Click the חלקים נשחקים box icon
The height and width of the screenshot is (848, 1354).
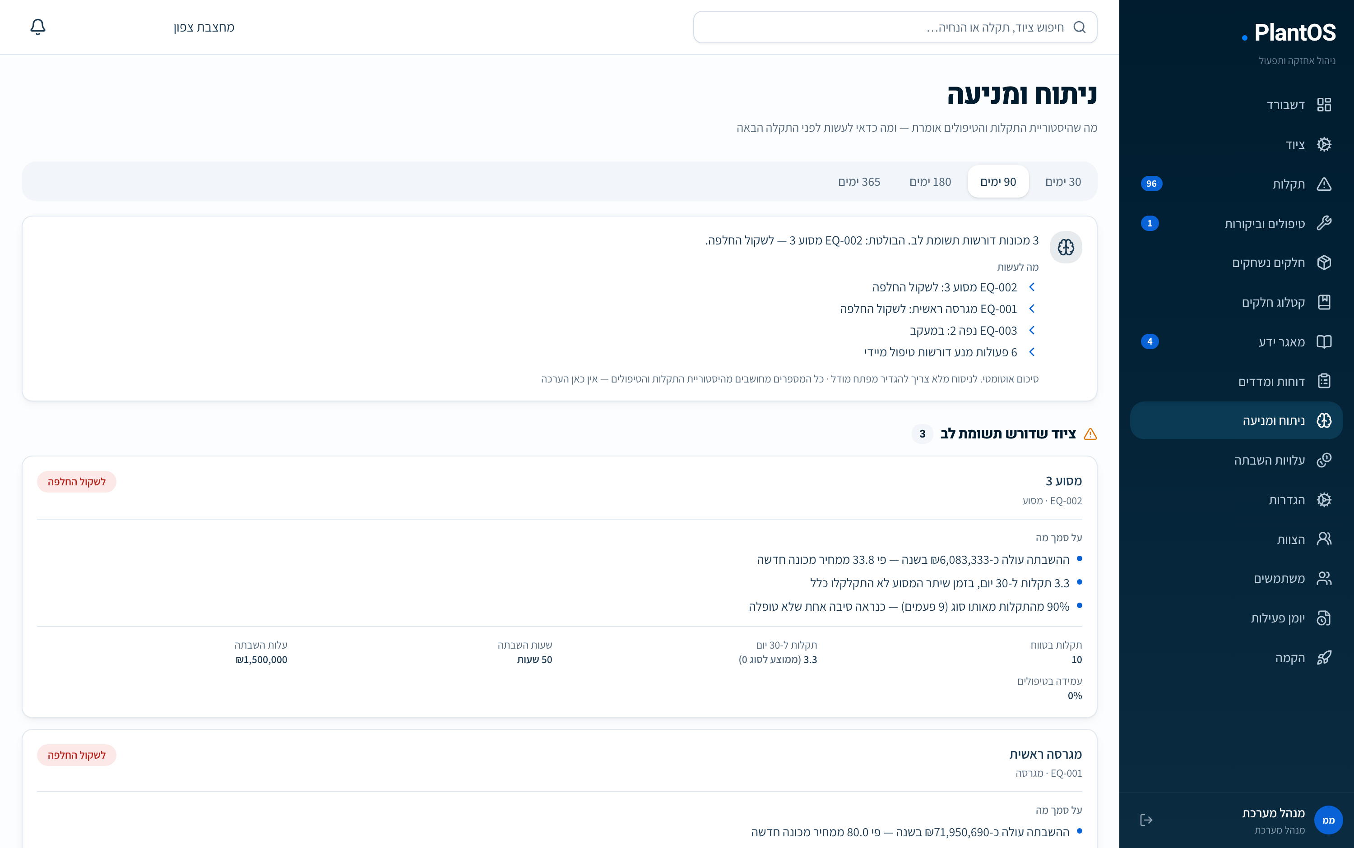click(x=1324, y=263)
